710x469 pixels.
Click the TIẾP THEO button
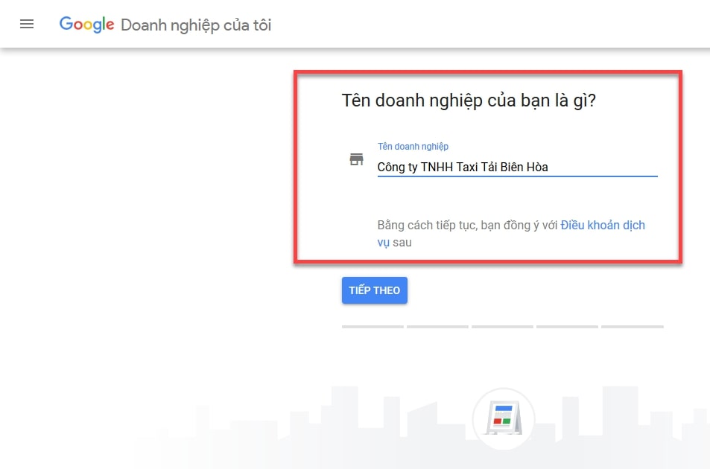pyautogui.click(x=375, y=290)
